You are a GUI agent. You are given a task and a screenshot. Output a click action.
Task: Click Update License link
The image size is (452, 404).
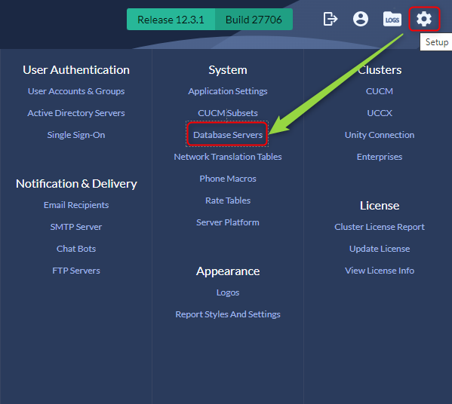click(x=380, y=249)
